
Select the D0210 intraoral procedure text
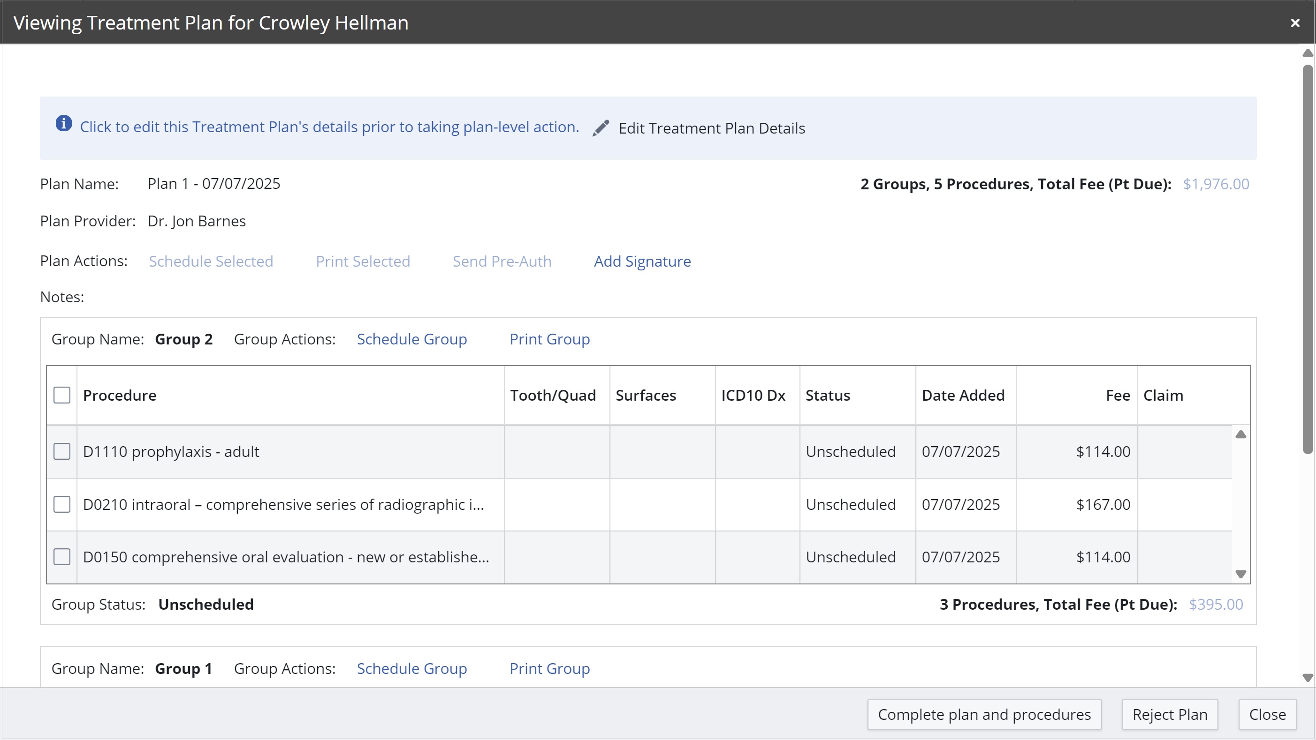pos(283,504)
